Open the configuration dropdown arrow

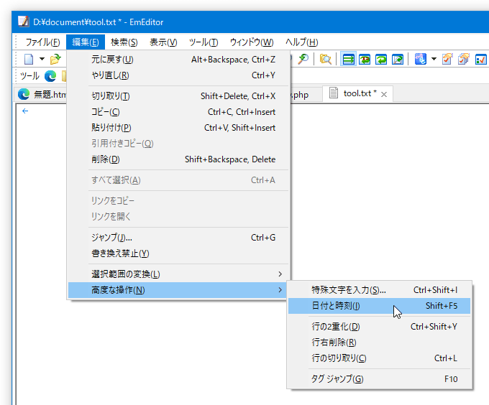coord(434,59)
